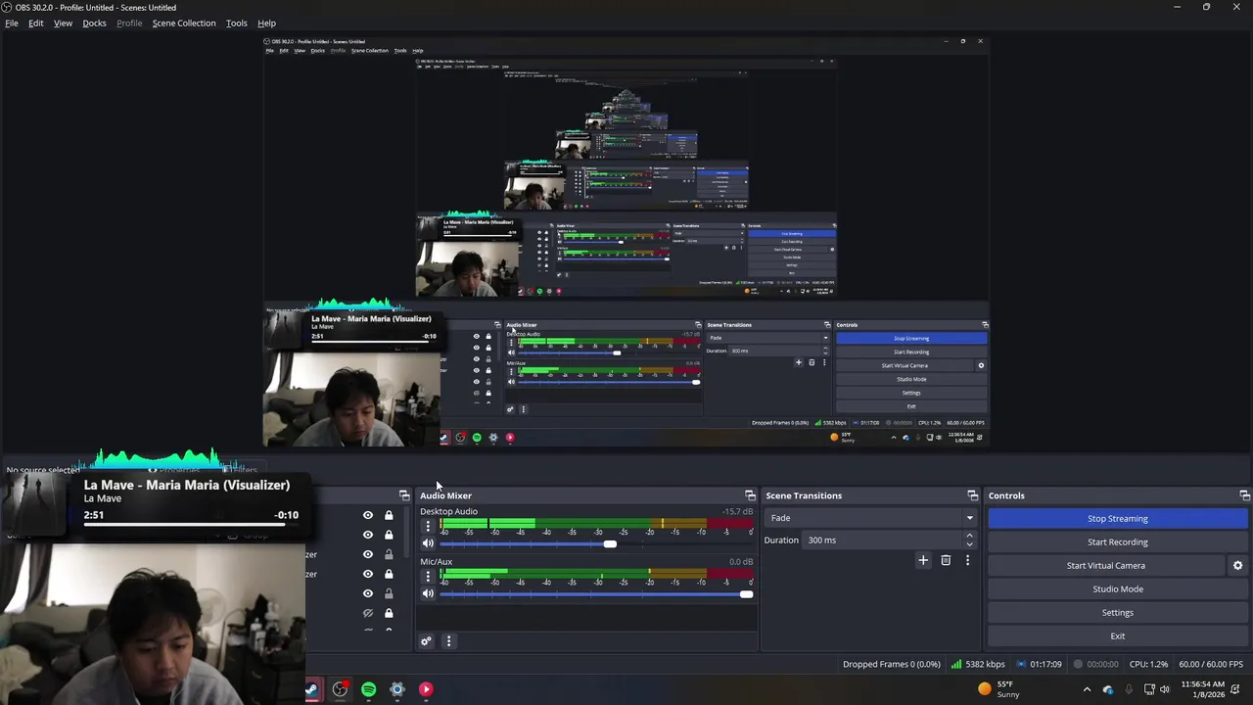Click Stop Streaming in Controls dock

tap(1117, 518)
